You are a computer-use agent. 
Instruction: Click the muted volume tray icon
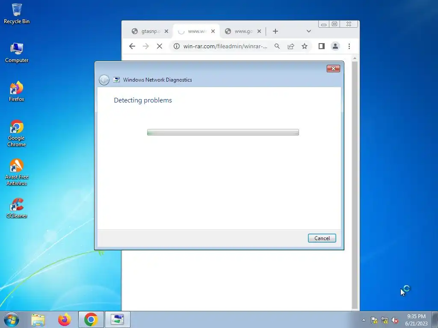pyautogui.click(x=395, y=320)
